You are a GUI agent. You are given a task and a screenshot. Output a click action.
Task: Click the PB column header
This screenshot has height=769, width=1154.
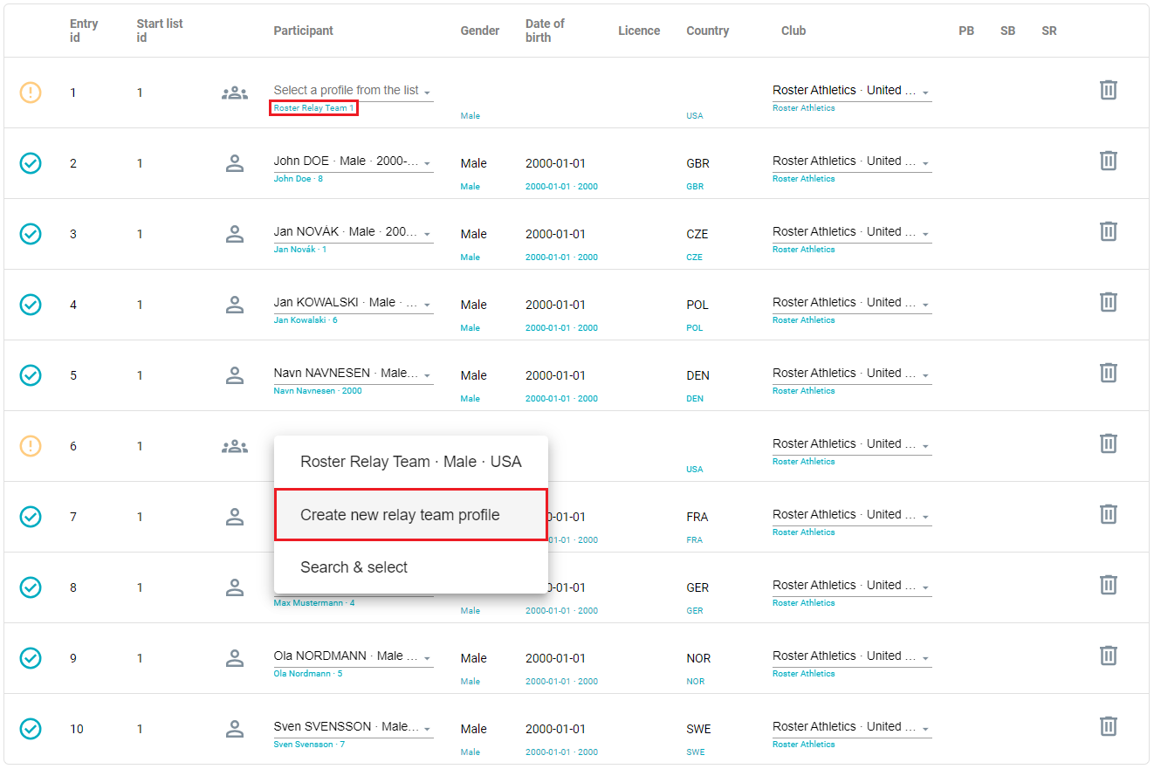[x=966, y=31]
